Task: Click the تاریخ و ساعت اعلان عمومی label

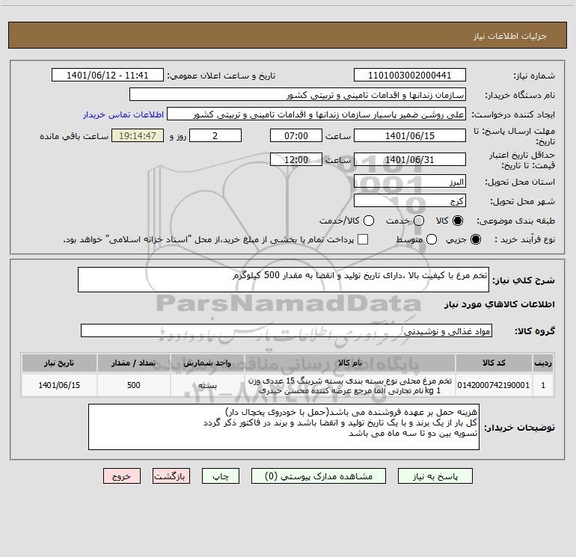Action: 221,76
